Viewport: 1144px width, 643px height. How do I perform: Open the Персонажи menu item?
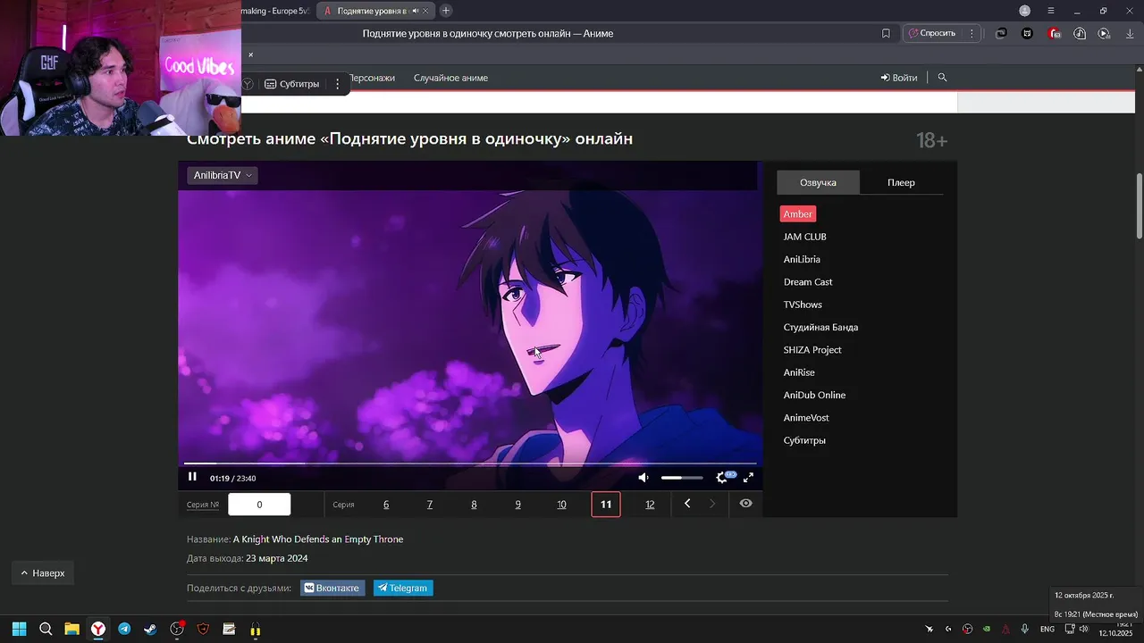click(371, 78)
